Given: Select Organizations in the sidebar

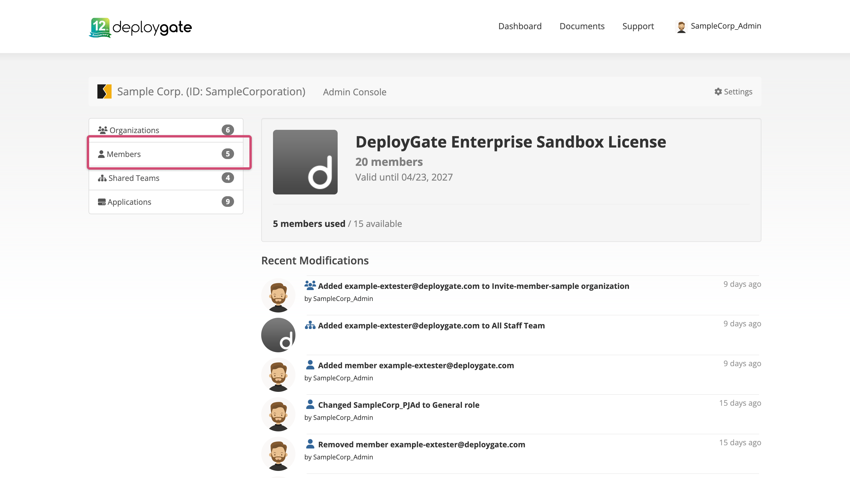Looking at the screenshot, I should [x=166, y=130].
